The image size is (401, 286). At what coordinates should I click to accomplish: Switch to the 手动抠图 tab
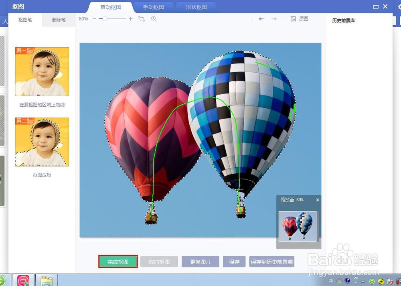(x=154, y=7)
